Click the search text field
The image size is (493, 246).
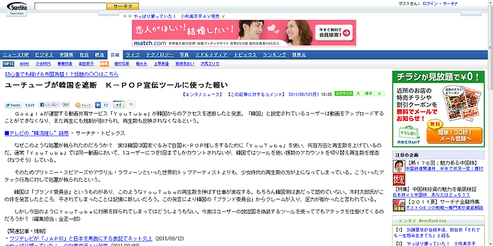pos(70,6)
